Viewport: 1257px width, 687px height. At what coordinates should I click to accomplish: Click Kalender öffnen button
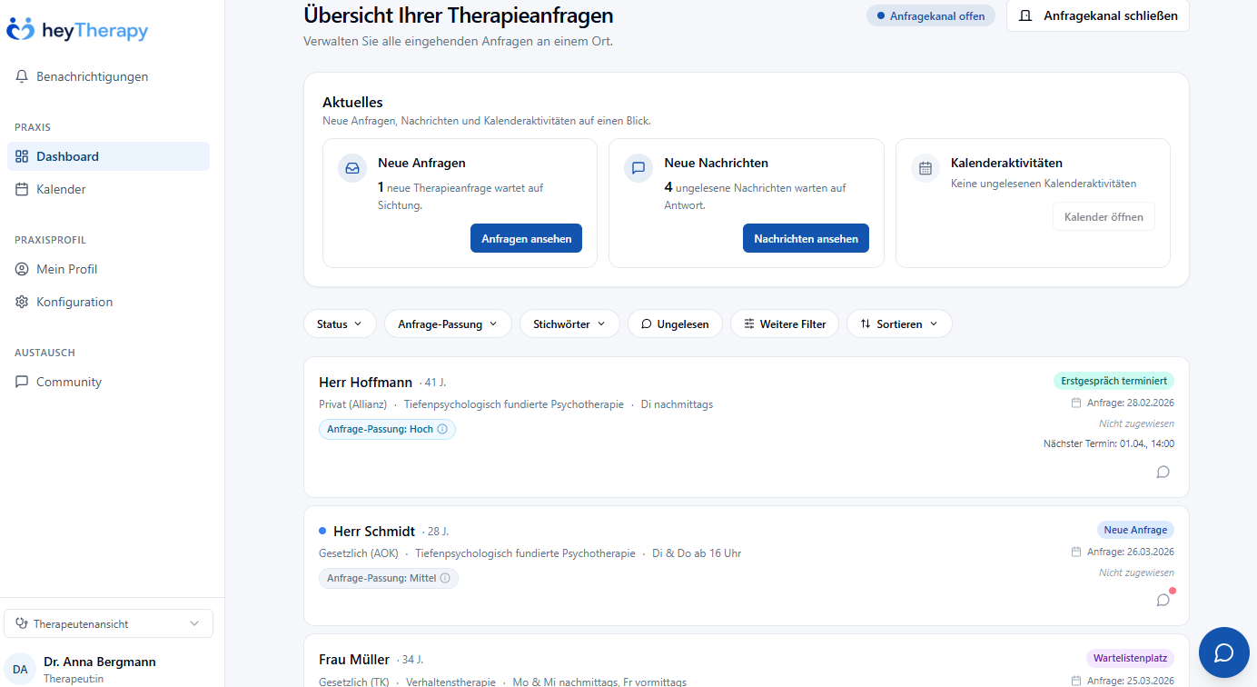[1104, 217]
